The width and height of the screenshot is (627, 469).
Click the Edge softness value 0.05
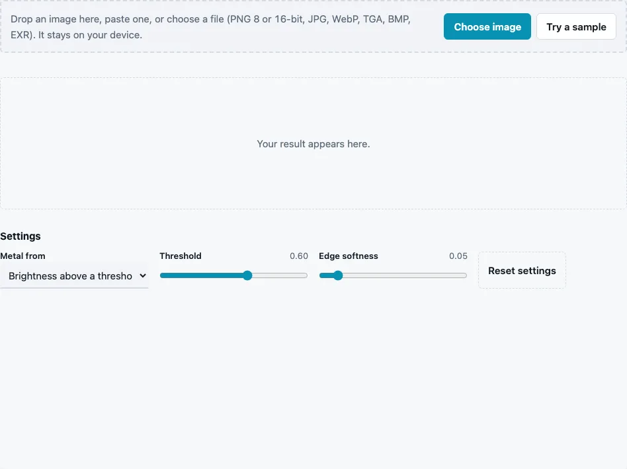pyautogui.click(x=458, y=256)
